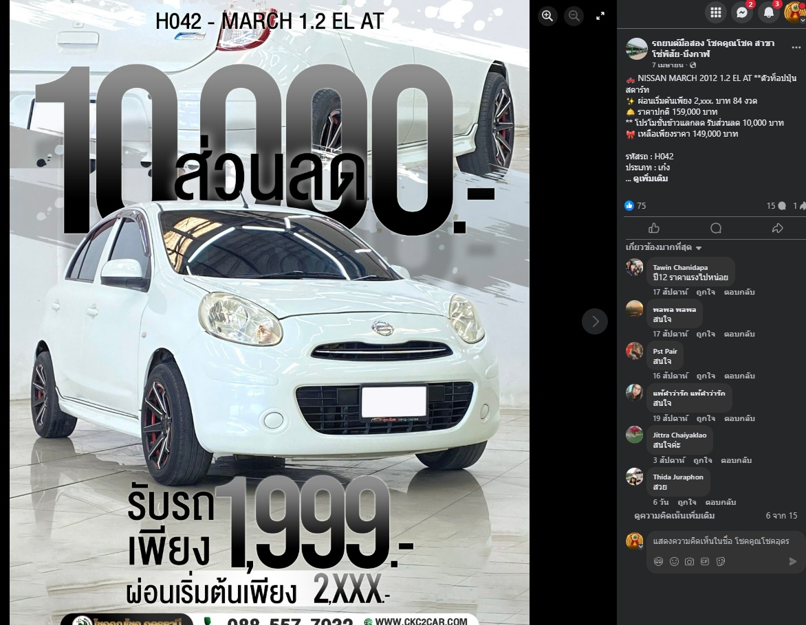Open Jittra Chaiyaklao's profile picture
Screen dimensions: 806x625
[x=634, y=435]
